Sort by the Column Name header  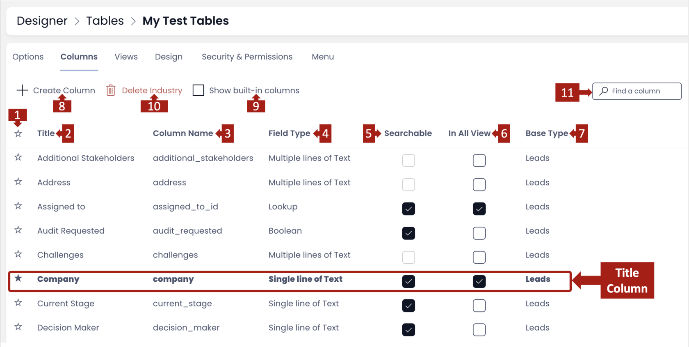183,133
